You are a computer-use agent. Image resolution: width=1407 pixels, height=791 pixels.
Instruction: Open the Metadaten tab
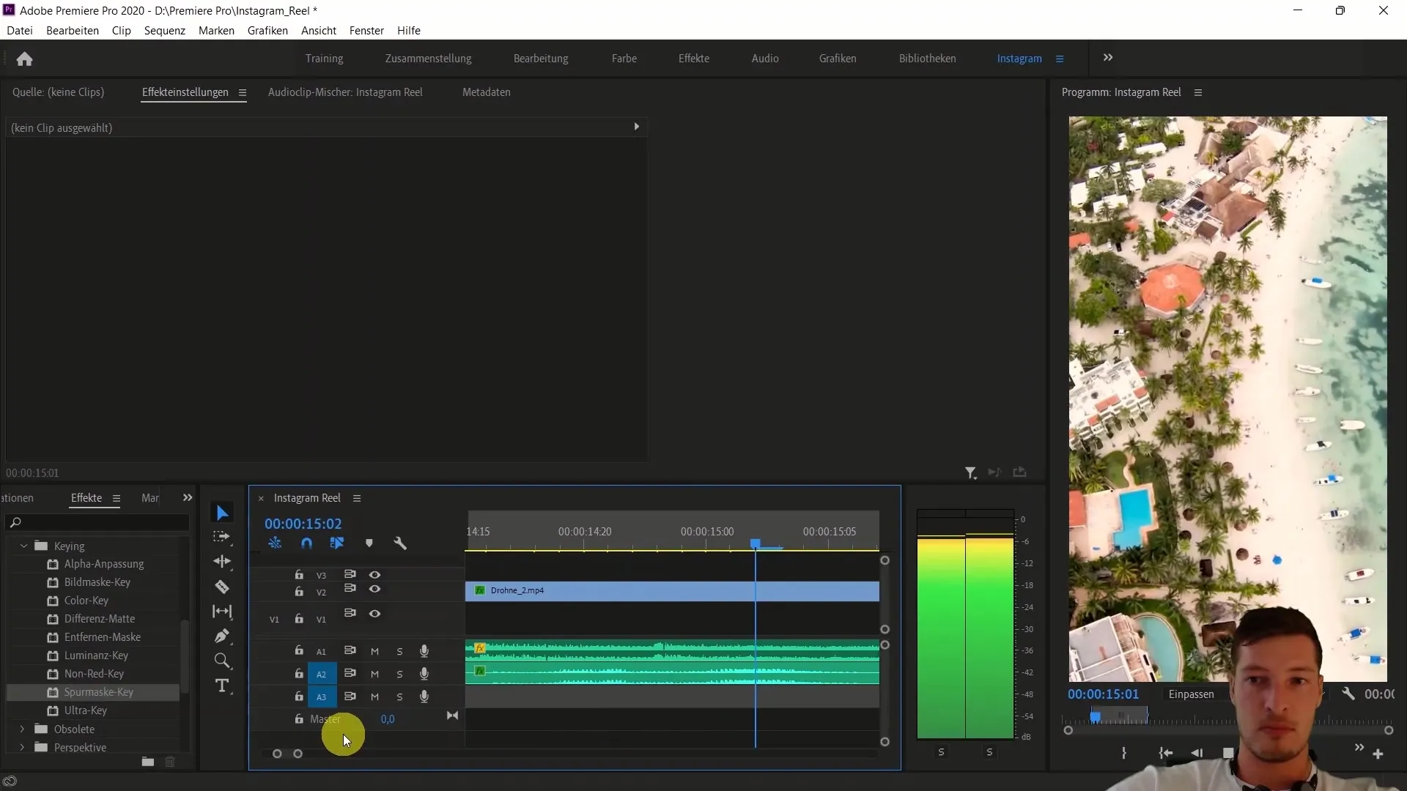tap(487, 92)
